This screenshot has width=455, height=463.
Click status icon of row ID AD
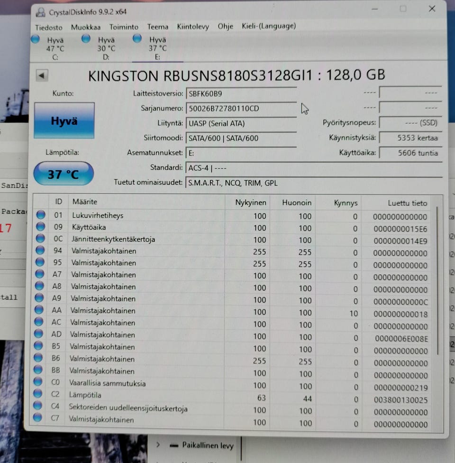click(39, 333)
